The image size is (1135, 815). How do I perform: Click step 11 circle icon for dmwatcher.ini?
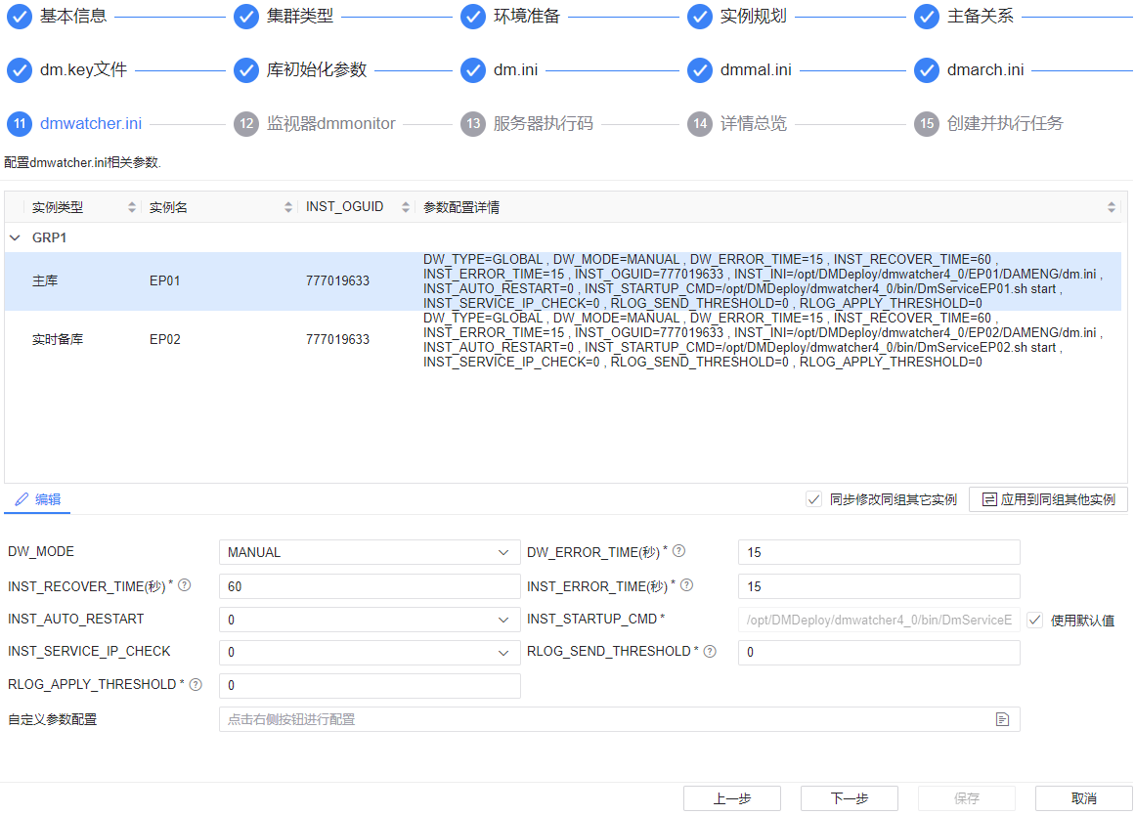20,124
